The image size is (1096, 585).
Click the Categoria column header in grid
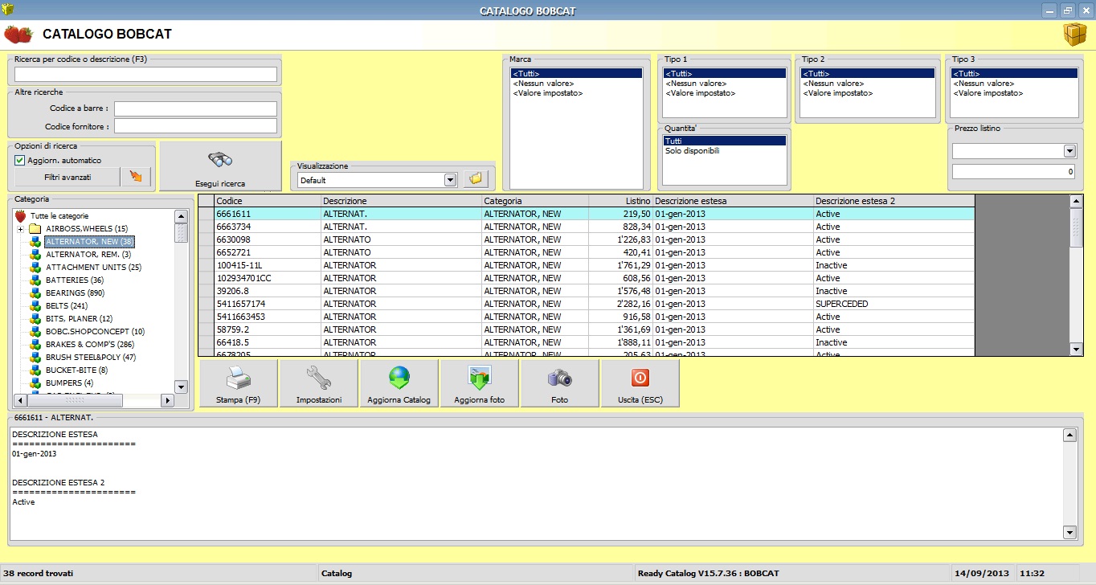click(535, 201)
